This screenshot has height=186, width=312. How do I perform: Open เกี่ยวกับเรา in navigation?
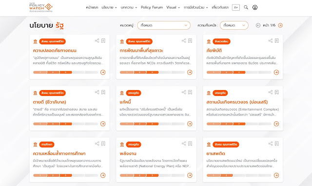[220, 7]
